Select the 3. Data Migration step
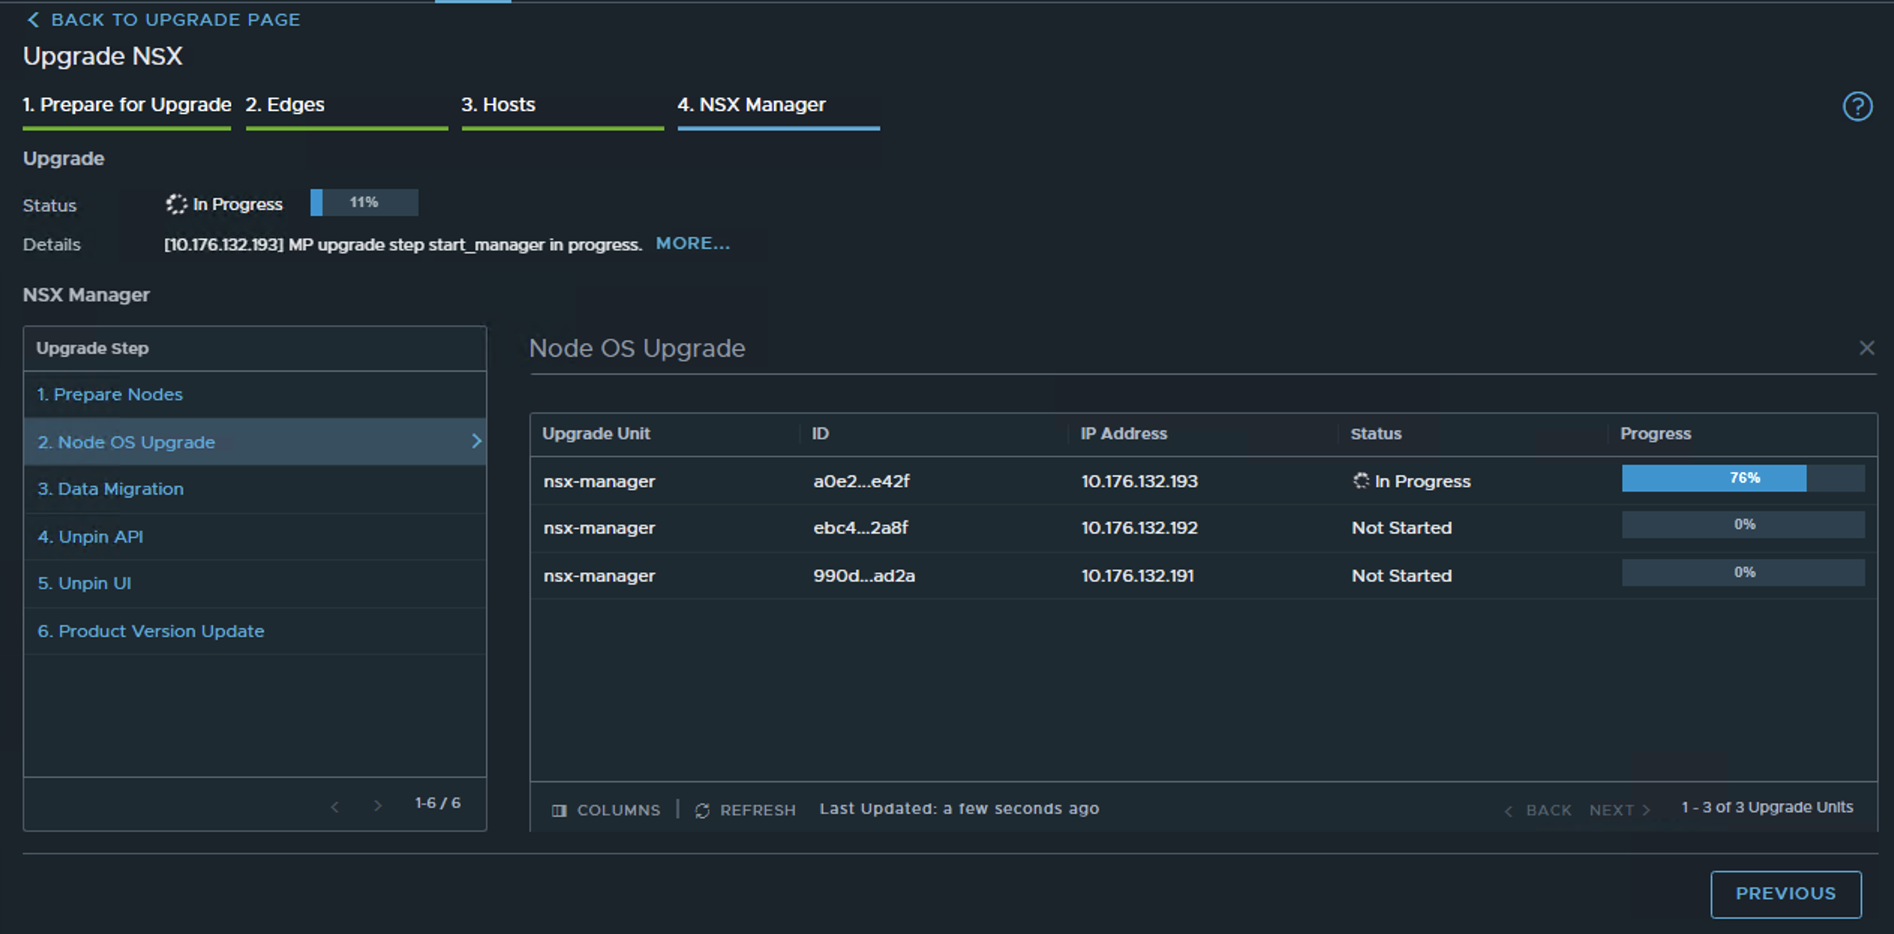Image resolution: width=1894 pixels, height=934 pixels. click(x=110, y=489)
